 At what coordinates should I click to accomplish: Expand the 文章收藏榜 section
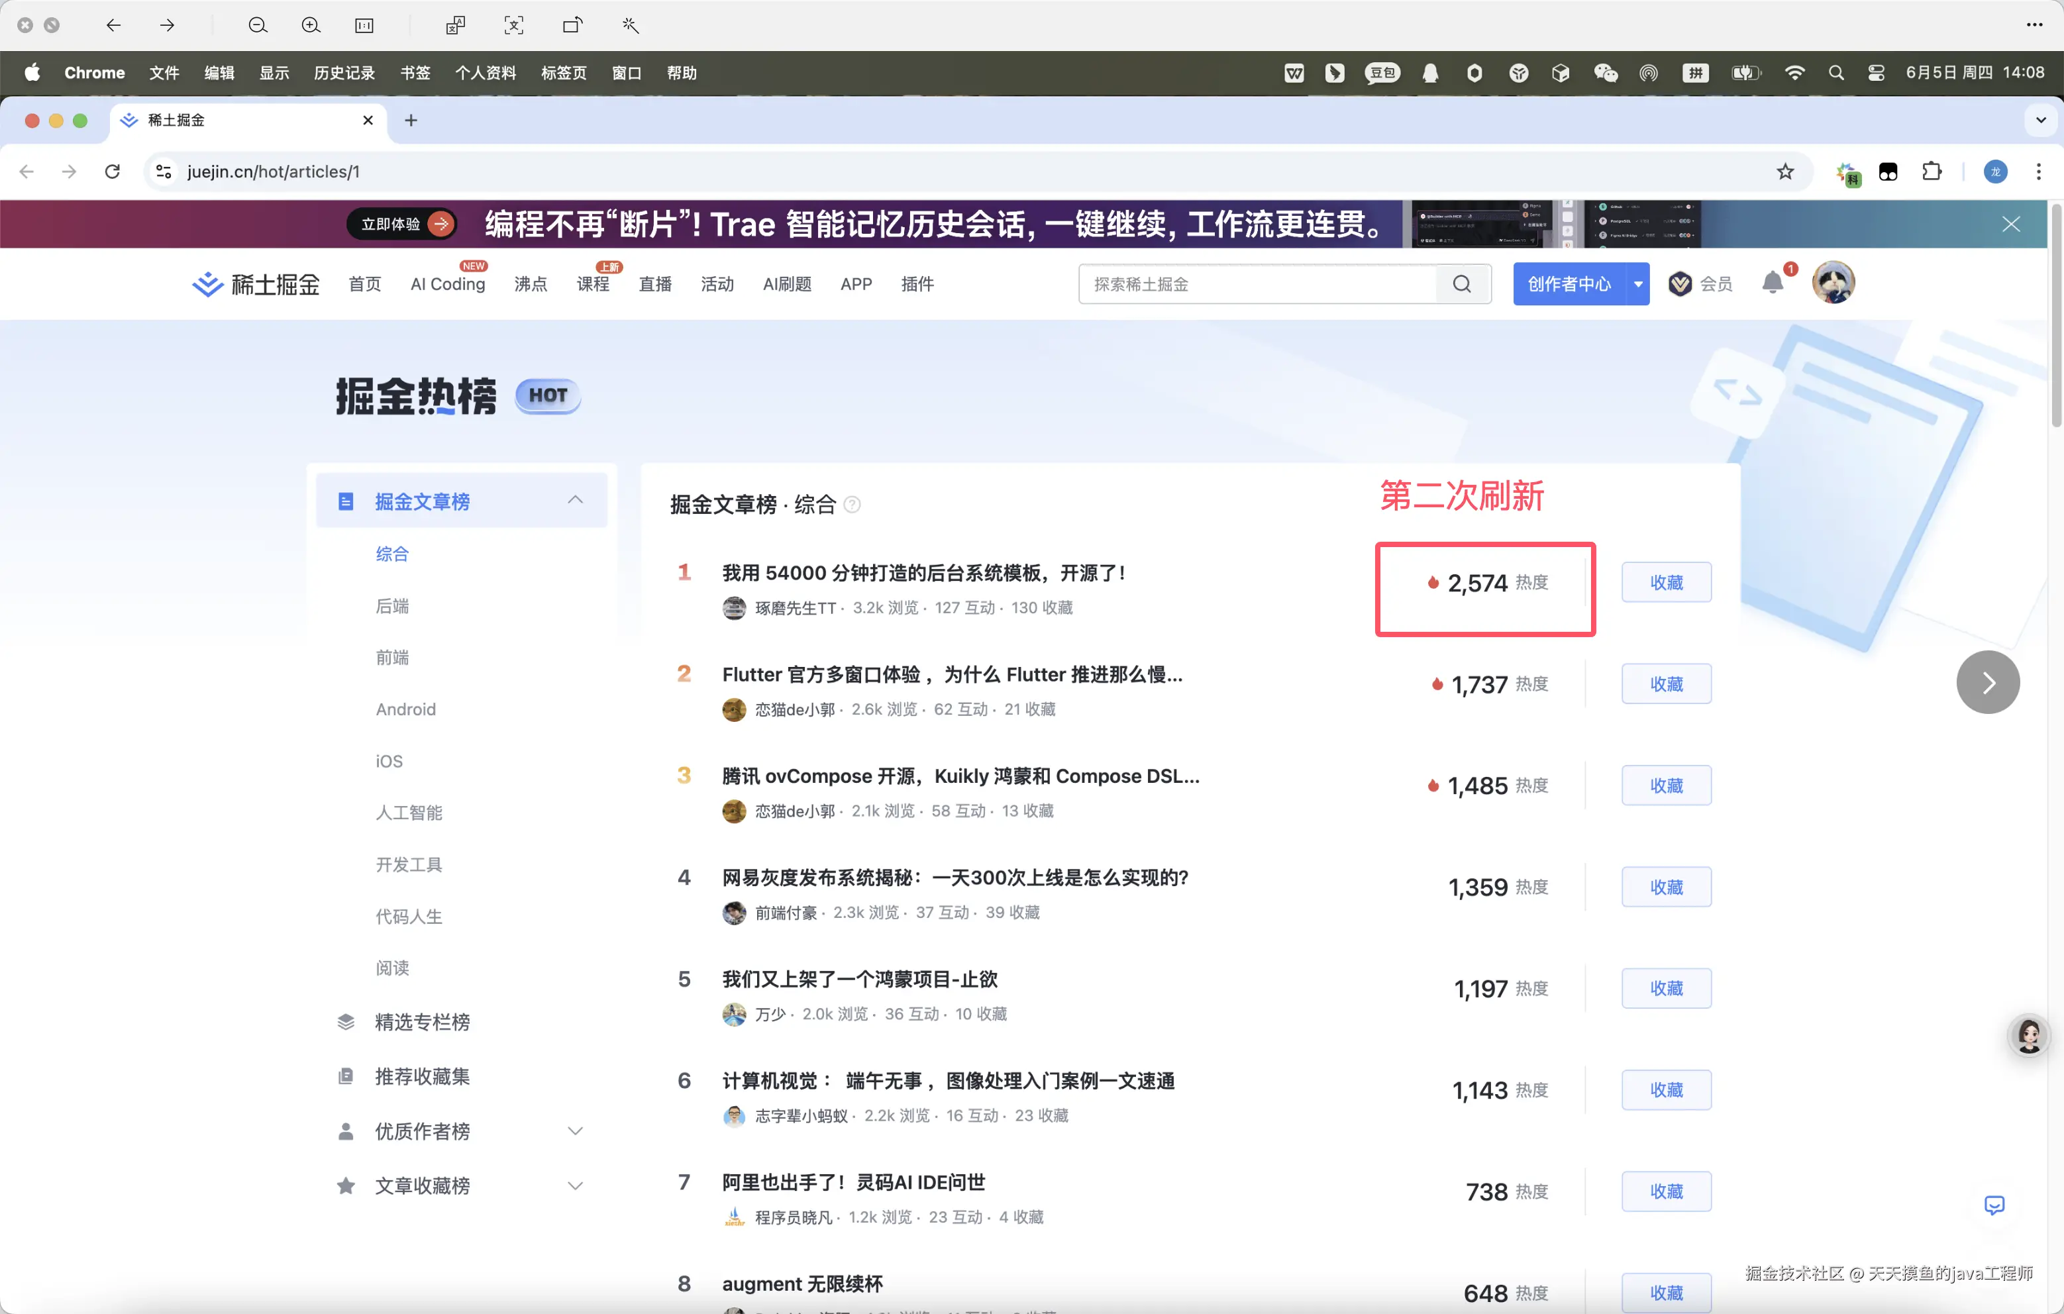click(575, 1186)
